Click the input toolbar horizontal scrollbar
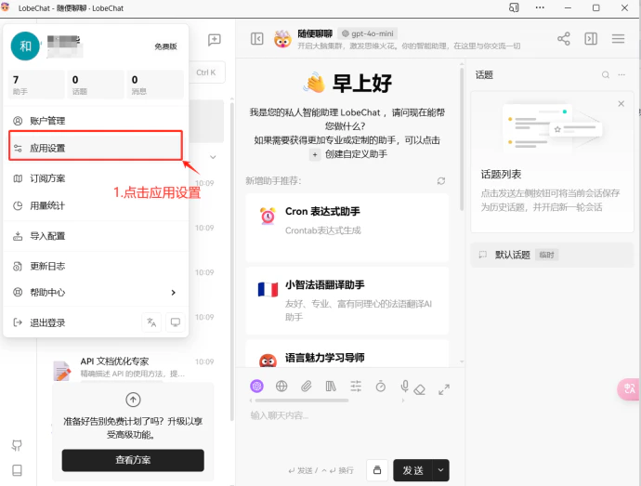The image size is (641, 486). (302, 401)
